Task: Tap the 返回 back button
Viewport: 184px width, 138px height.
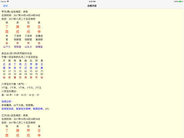Action: coord(5,6)
